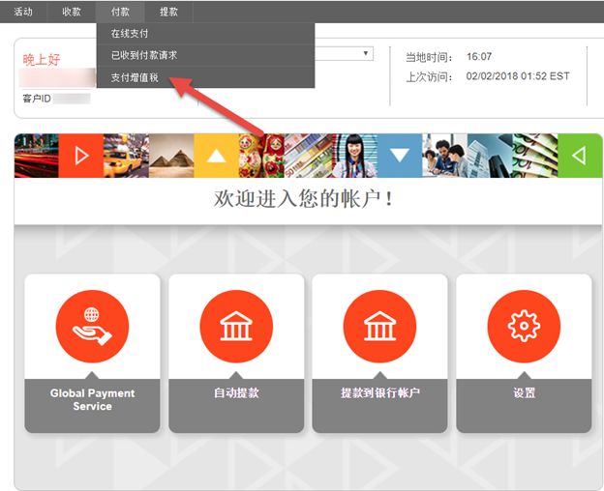The width and height of the screenshot is (604, 491).
Task: Click the Global Payment Service hand icon
Action: point(92,326)
